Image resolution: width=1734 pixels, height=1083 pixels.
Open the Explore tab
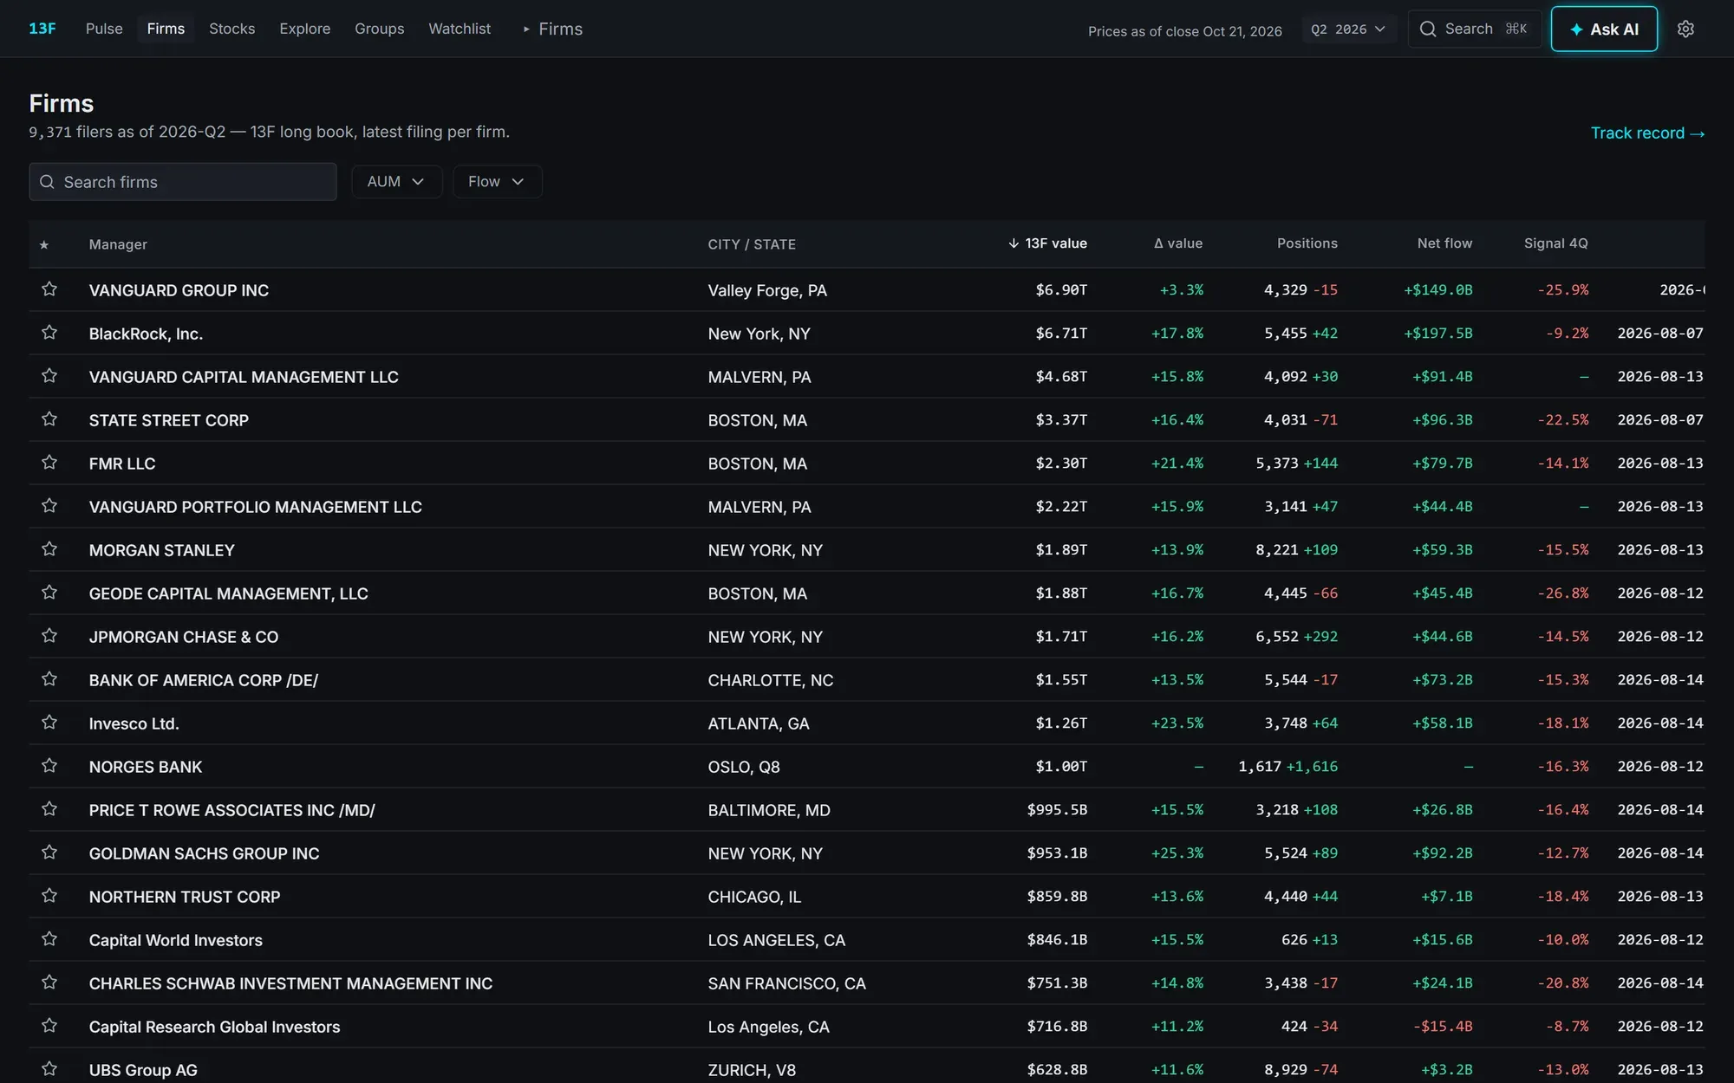(305, 29)
